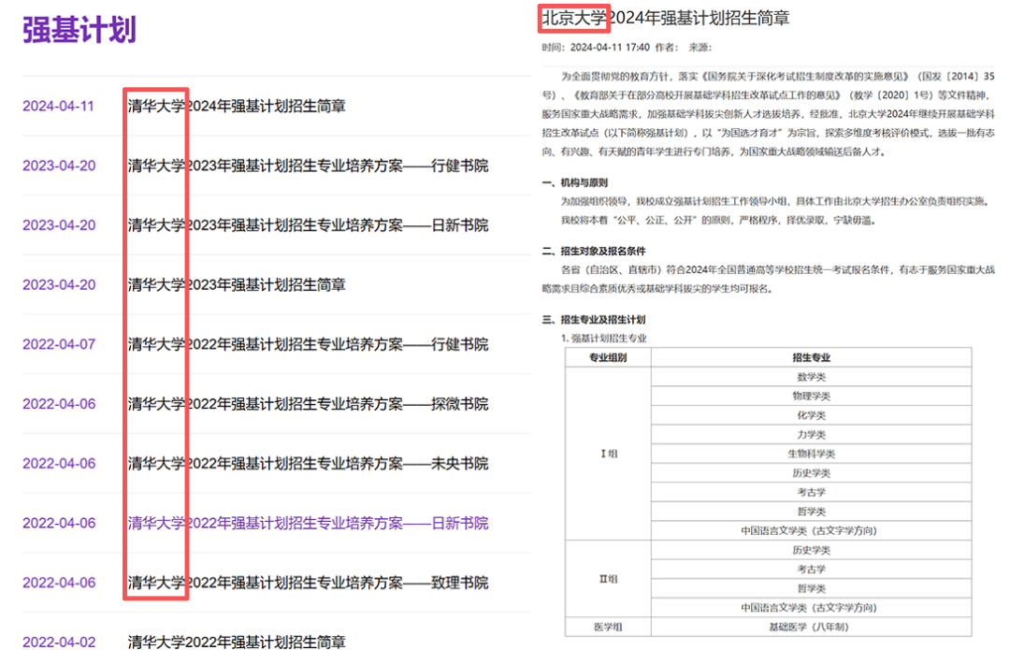Click the date beside 2022 探微书院 entry

click(59, 404)
